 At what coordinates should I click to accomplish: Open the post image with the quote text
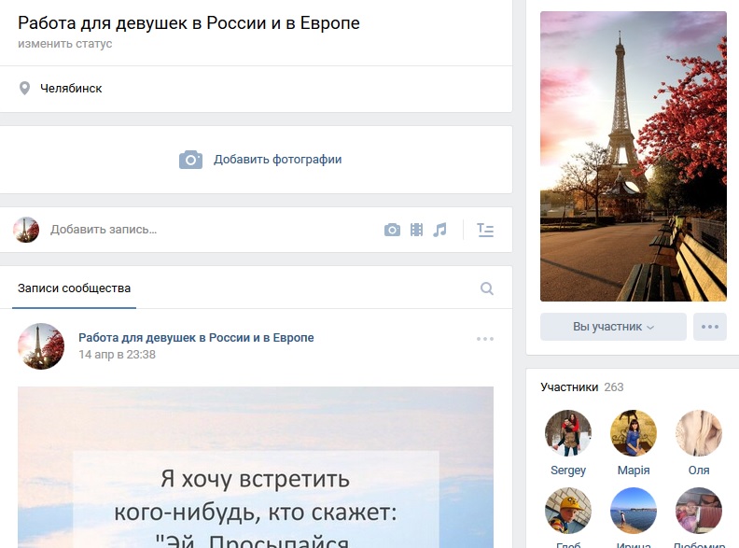pyautogui.click(x=256, y=468)
